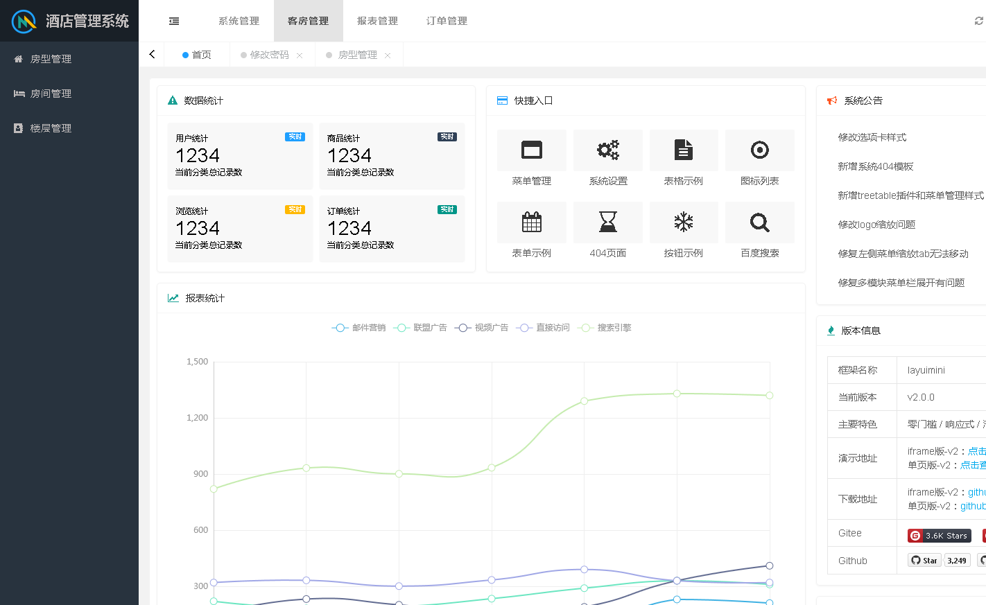Open the 图标列表 target icon
Viewport: 986px width, 605px height.
[x=760, y=150]
